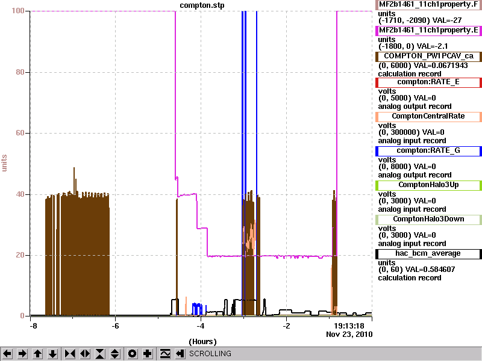Click the vertical 'units' y-axis label
This screenshot has height=361, width=482.
coord(4,163)
